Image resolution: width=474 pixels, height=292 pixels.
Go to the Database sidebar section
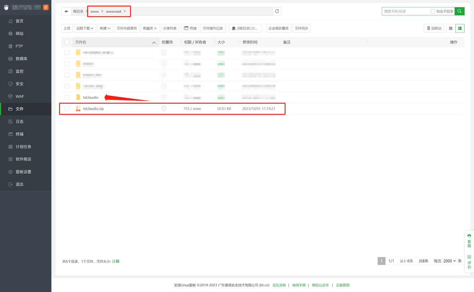21,59
